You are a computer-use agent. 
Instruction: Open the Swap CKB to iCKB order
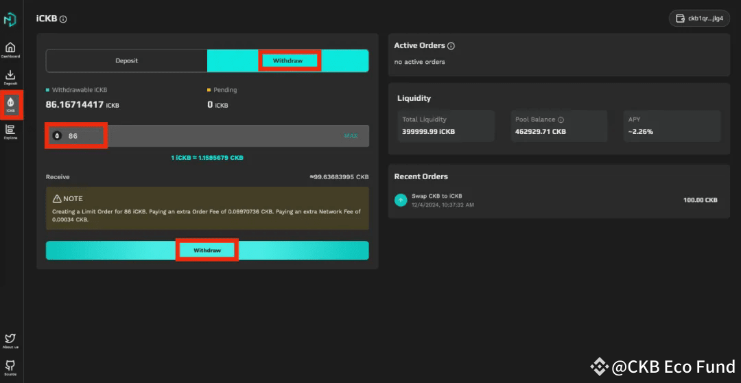(x=436, y=196)
